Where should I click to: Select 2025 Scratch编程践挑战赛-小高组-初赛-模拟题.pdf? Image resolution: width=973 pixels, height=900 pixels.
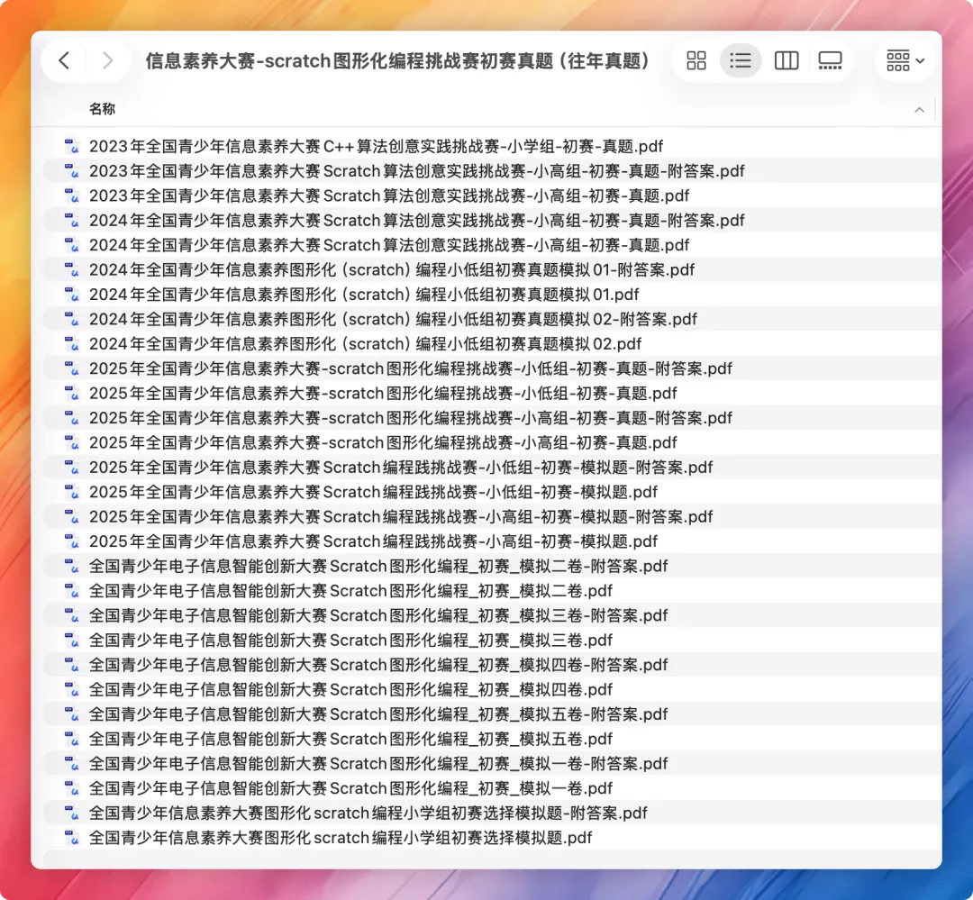coord(373,541)
